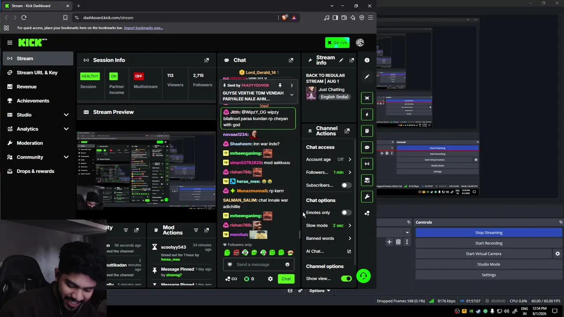This screenshot has height=317, width=564.
Task: Click the Stream Preview thumbnail
Action: (146, 170)
